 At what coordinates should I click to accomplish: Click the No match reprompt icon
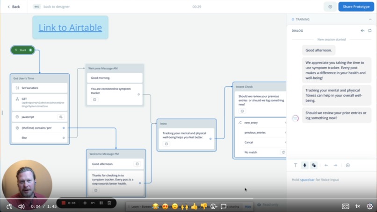(x=283, y=152)
